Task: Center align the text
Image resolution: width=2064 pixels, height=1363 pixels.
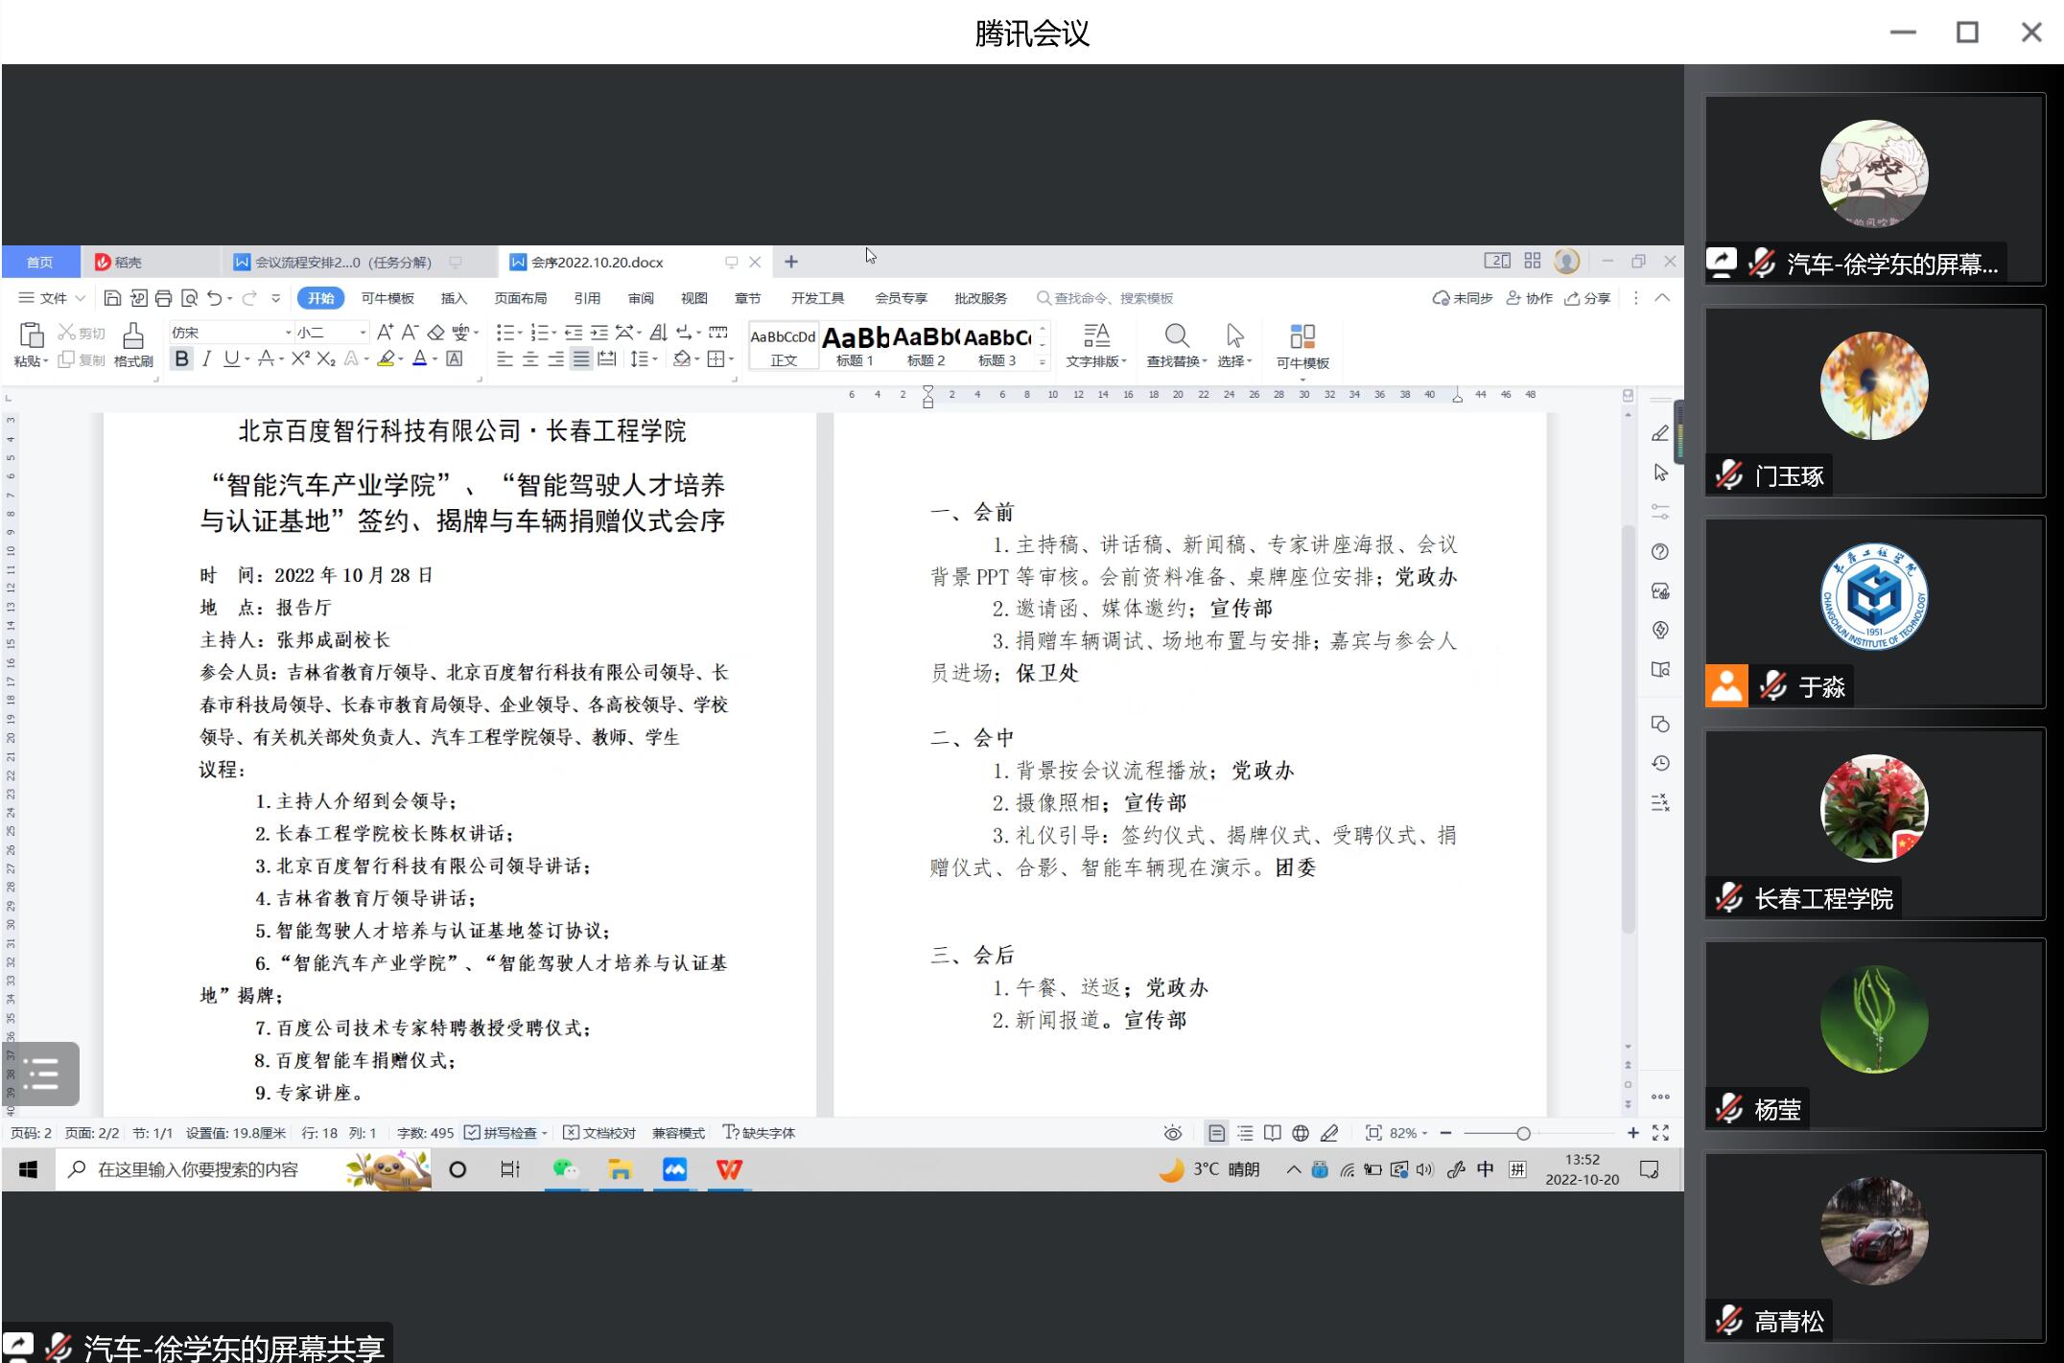Action: tap(530, 358)
